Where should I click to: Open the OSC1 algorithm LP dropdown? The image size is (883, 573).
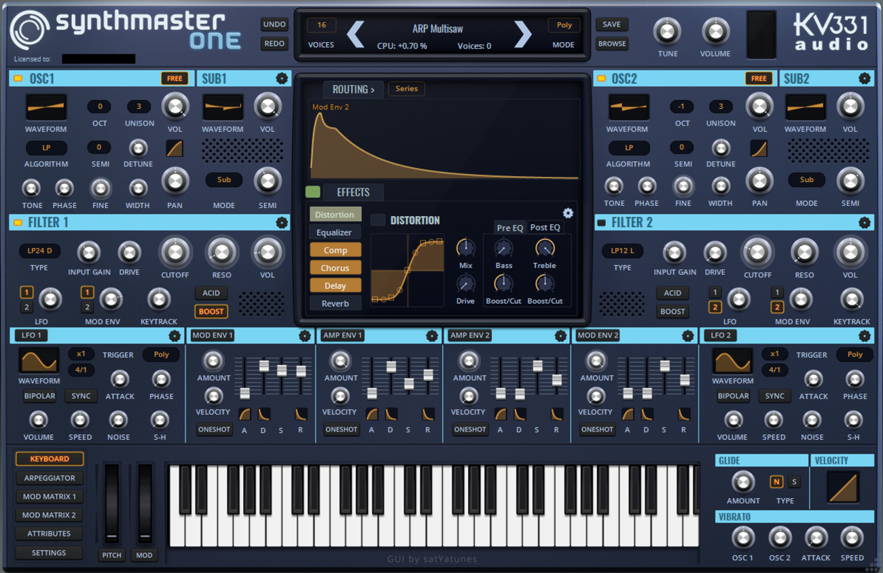point(46,147)
